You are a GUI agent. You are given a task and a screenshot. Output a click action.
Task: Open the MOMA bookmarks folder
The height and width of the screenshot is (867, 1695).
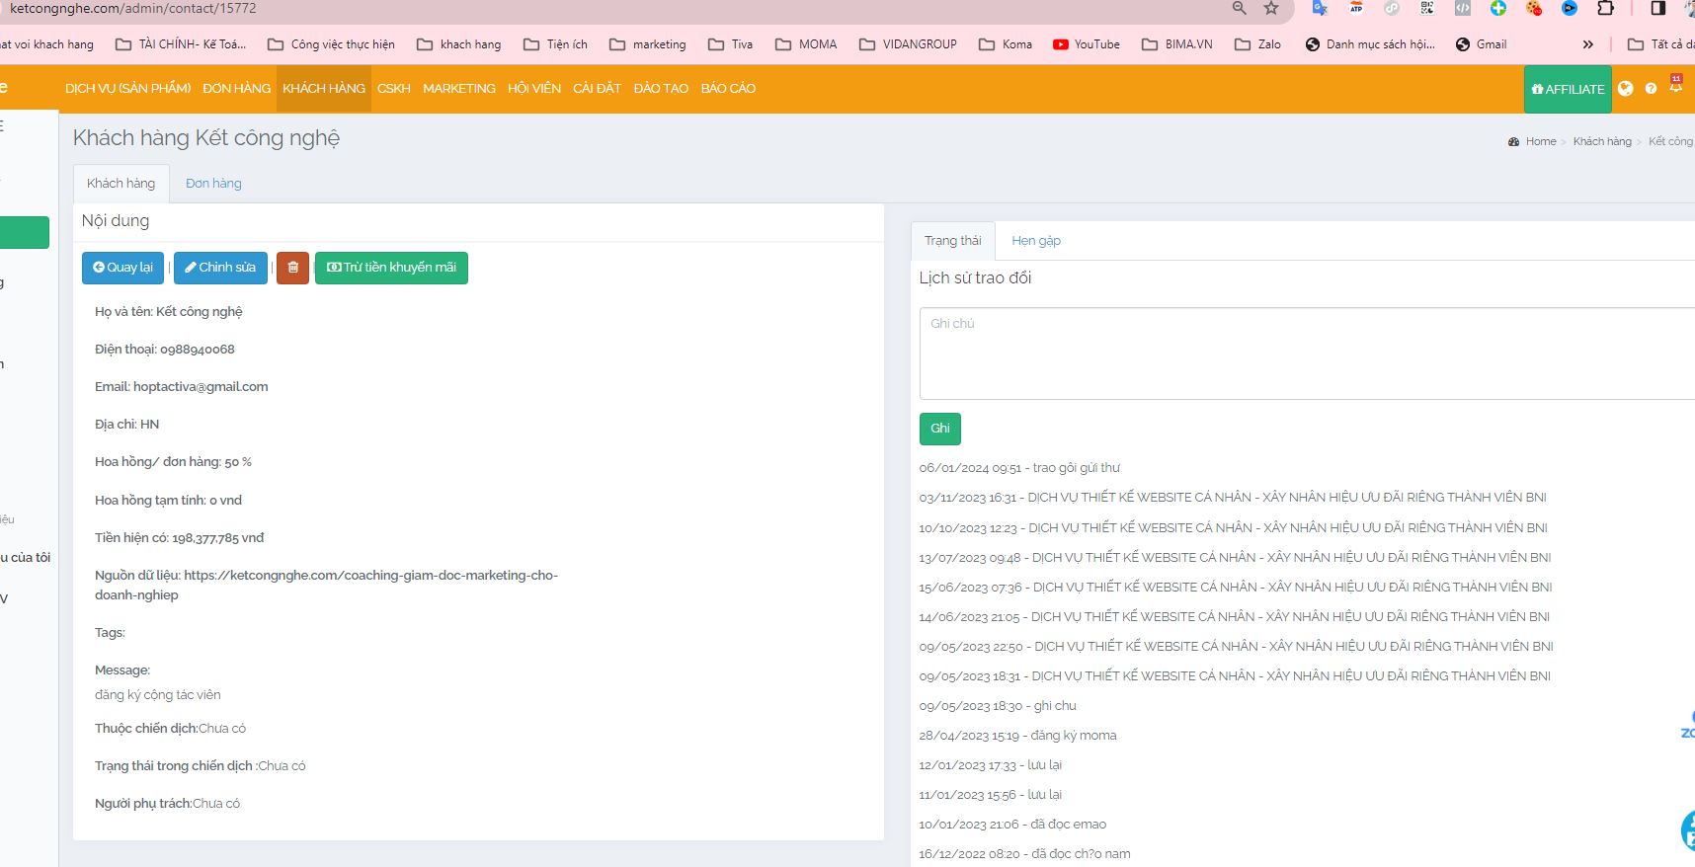coord(806,44)
